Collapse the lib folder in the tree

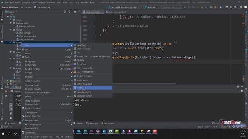coord(8,17)
